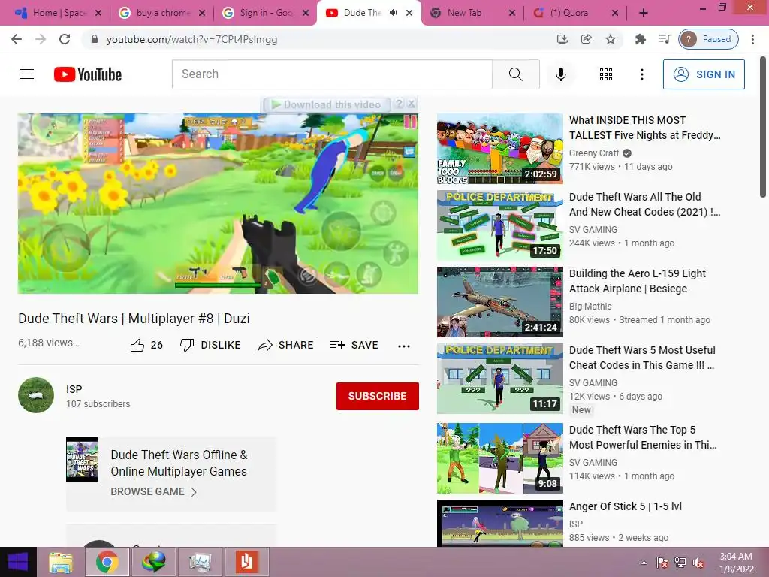Go back with browser back arrow
769x577 pixels.
click(17, 39)
